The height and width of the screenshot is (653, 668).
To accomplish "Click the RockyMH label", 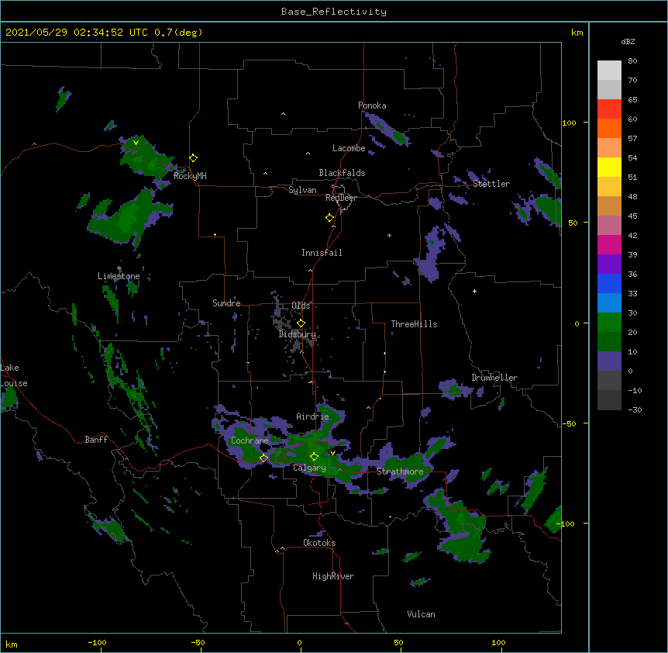I will (190, 176).
